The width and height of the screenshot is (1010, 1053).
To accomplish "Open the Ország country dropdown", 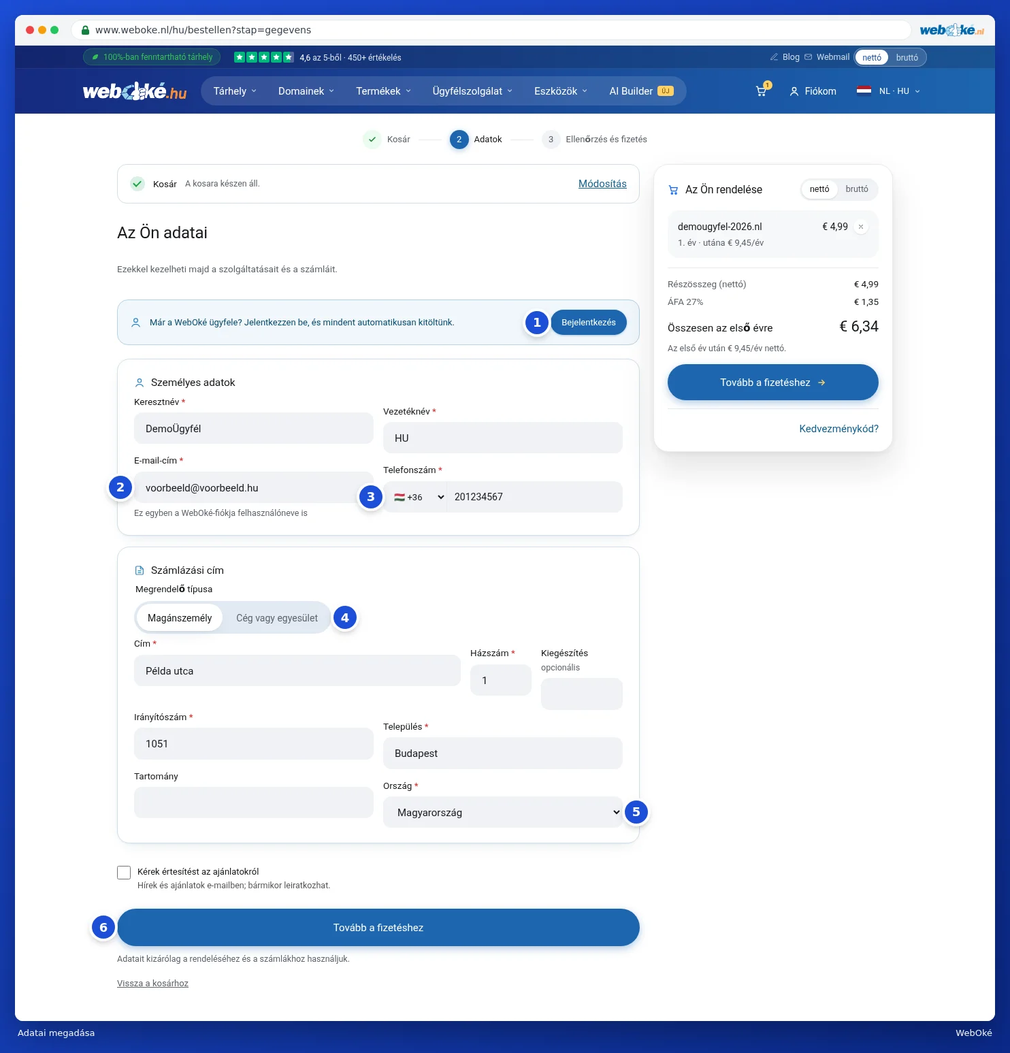I will 503,812.
